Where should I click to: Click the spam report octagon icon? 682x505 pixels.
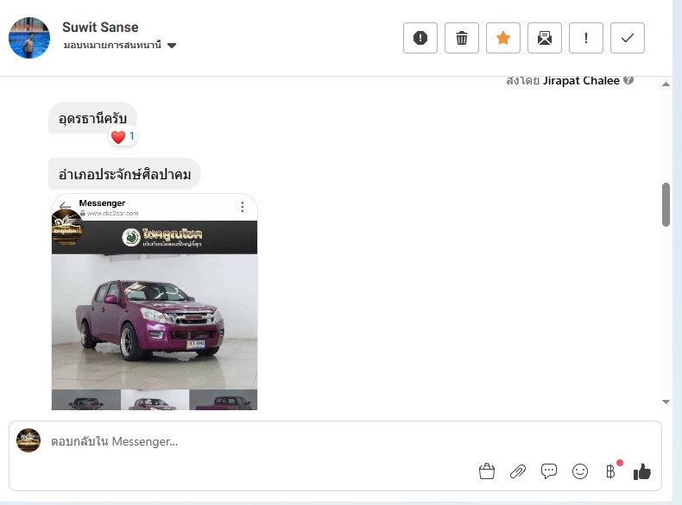[420, 38]
